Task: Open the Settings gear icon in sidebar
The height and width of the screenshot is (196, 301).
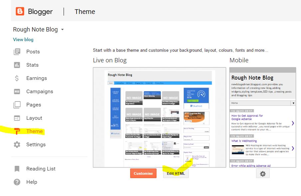Action: [17, 145]
